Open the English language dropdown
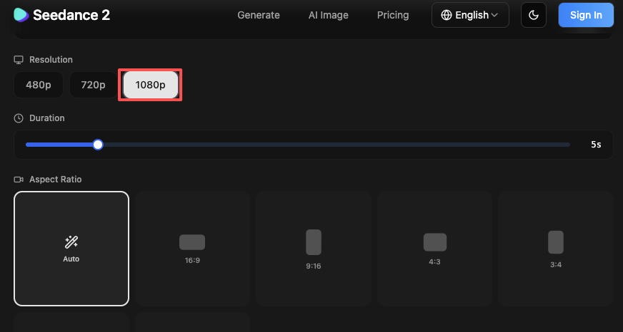This screenshot has height=332, width=623. [x=470, y=15]
